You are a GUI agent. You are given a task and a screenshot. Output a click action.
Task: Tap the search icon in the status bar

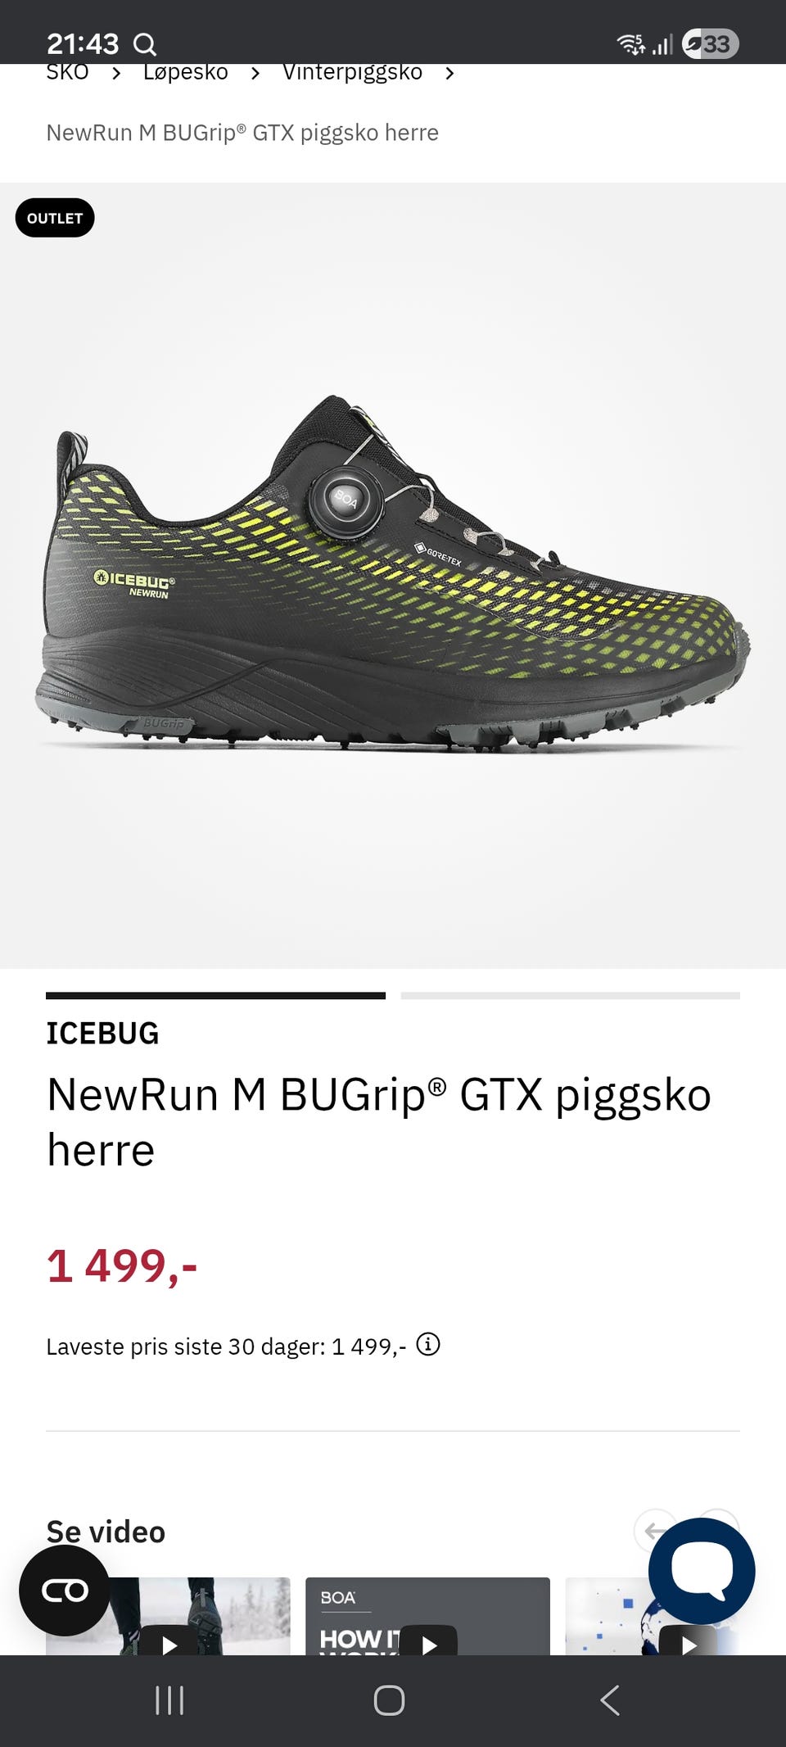coord(145,43)
